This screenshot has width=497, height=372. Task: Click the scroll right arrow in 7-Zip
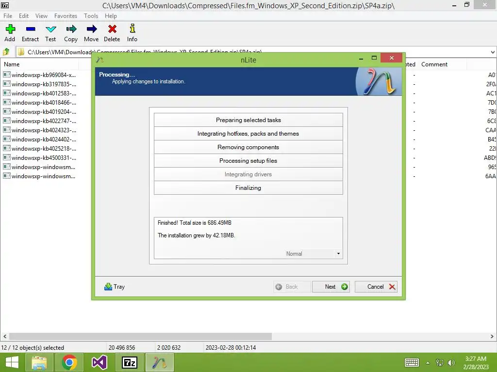[492, 336]
